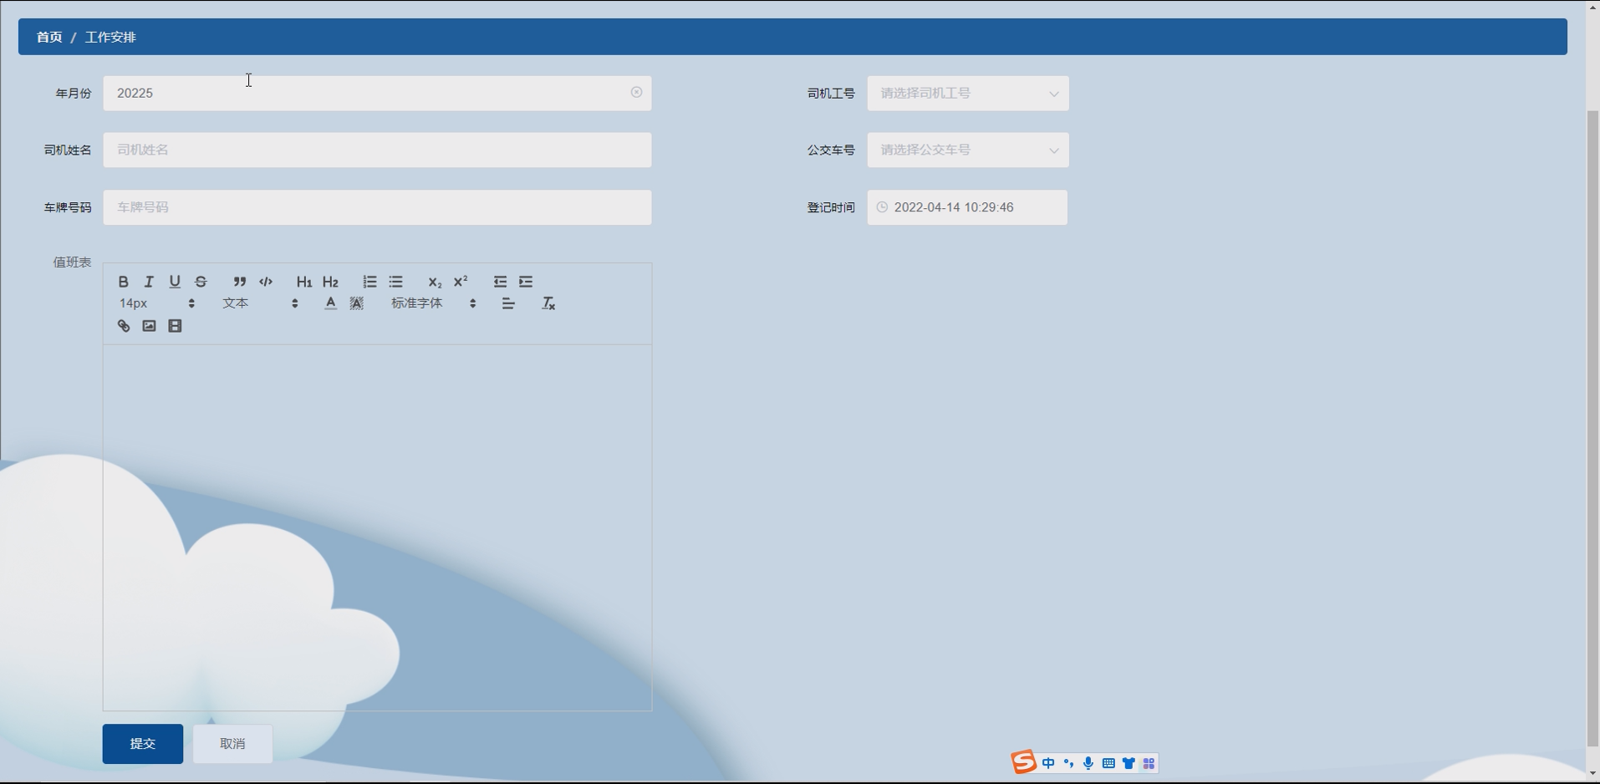1600x784 pixels.
Task: Create a bulleted list
Action: click(x=395, y=282)
